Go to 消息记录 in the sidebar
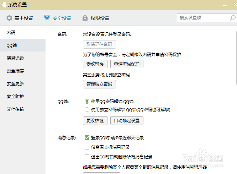Image resolution: width=237 pixels, height=174 pixels. click(x=23, y=58)
